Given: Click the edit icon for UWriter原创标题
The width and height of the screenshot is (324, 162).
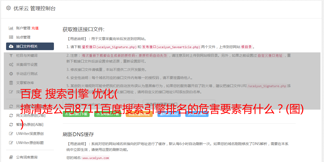Looking at the screenshot, I should (11, 143).
